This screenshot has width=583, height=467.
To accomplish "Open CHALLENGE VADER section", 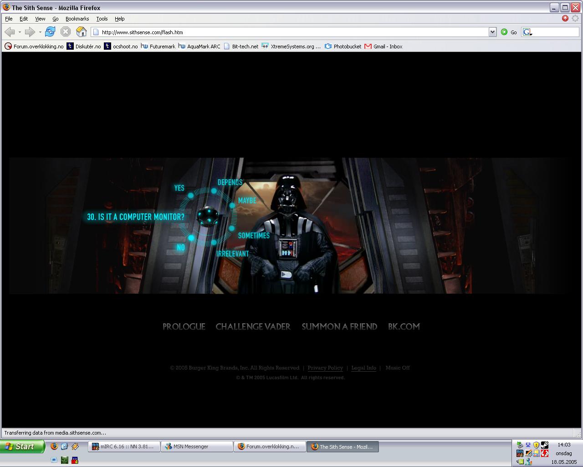I will 253,327.
